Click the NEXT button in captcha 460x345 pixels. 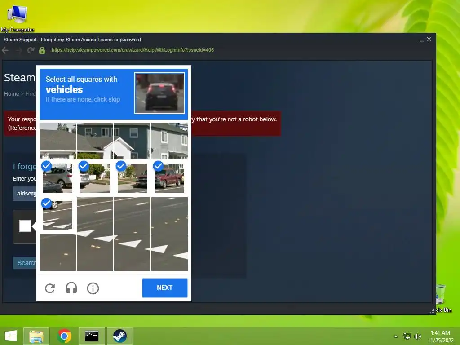[x=164, y=288]
